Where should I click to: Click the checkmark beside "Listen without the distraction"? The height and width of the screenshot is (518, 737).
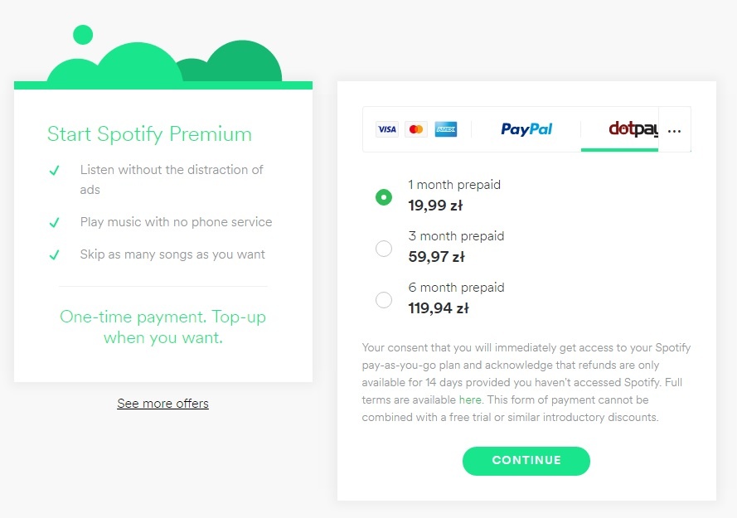pyautogui.click(x=55, y=171)
